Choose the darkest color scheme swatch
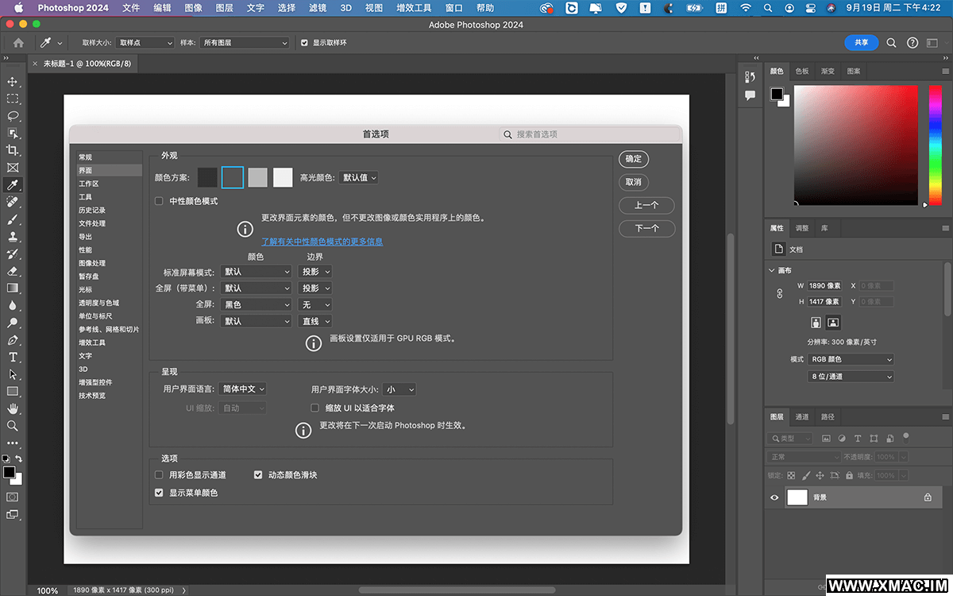The height and width of the screenshot is (596, 953). click(x=207, y=177)
